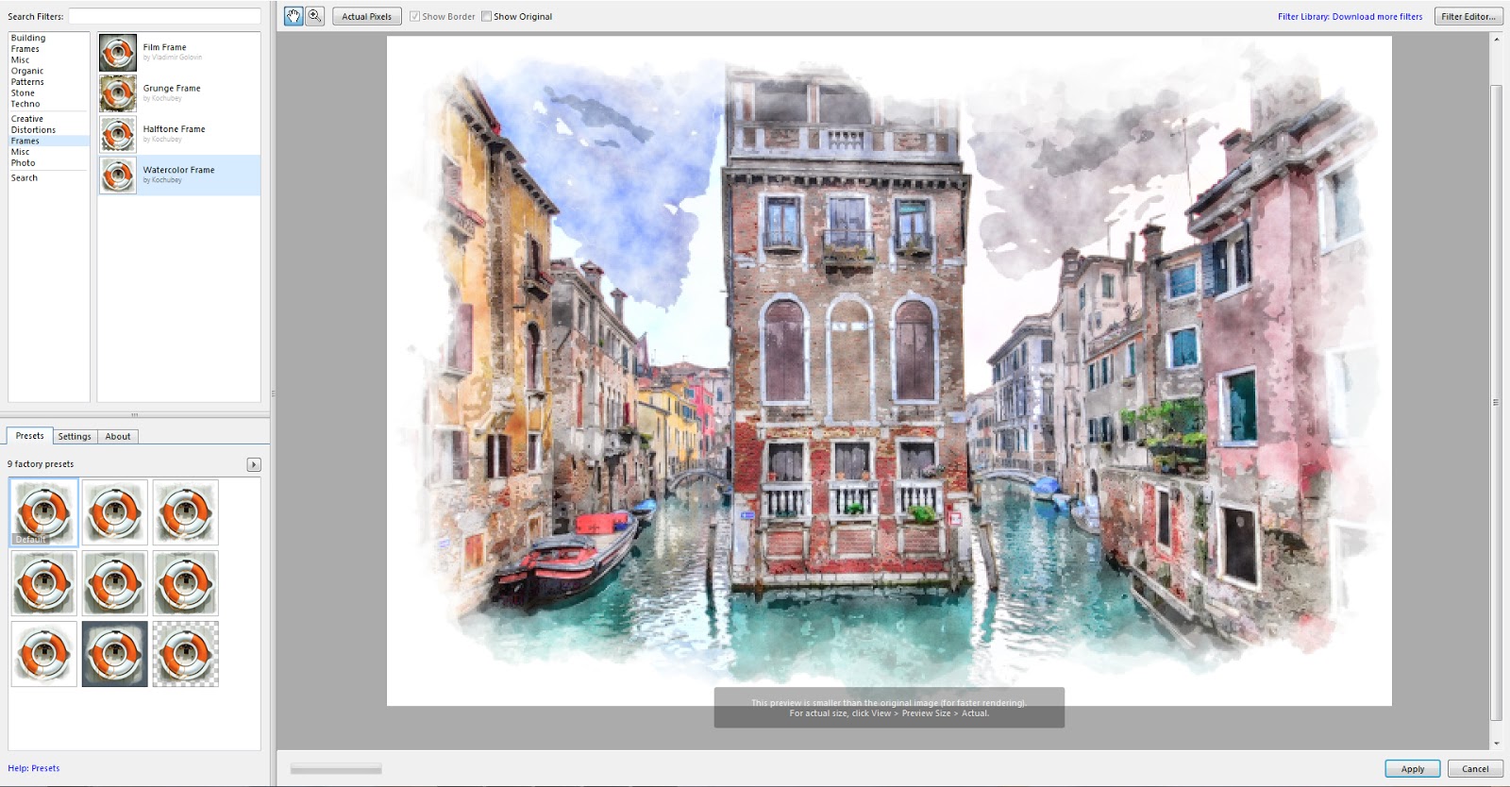
Task: Toggle the Show Border checkbox
Action: 414,17
